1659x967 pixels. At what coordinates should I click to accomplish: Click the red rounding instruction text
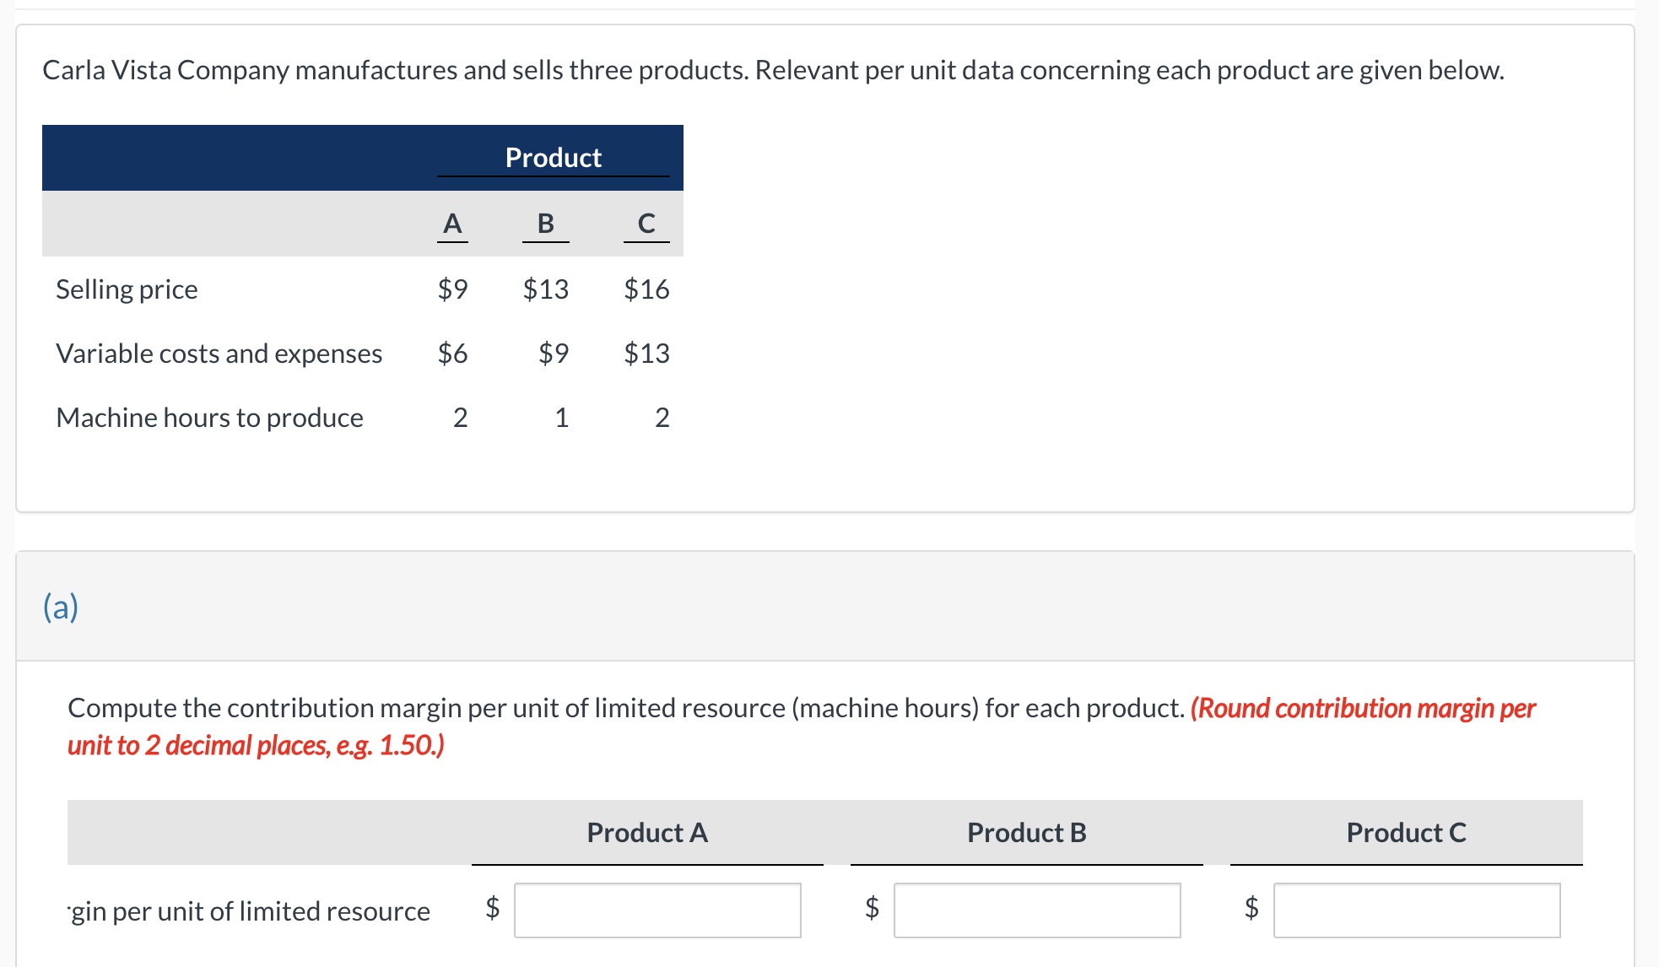coord(1362,708)
